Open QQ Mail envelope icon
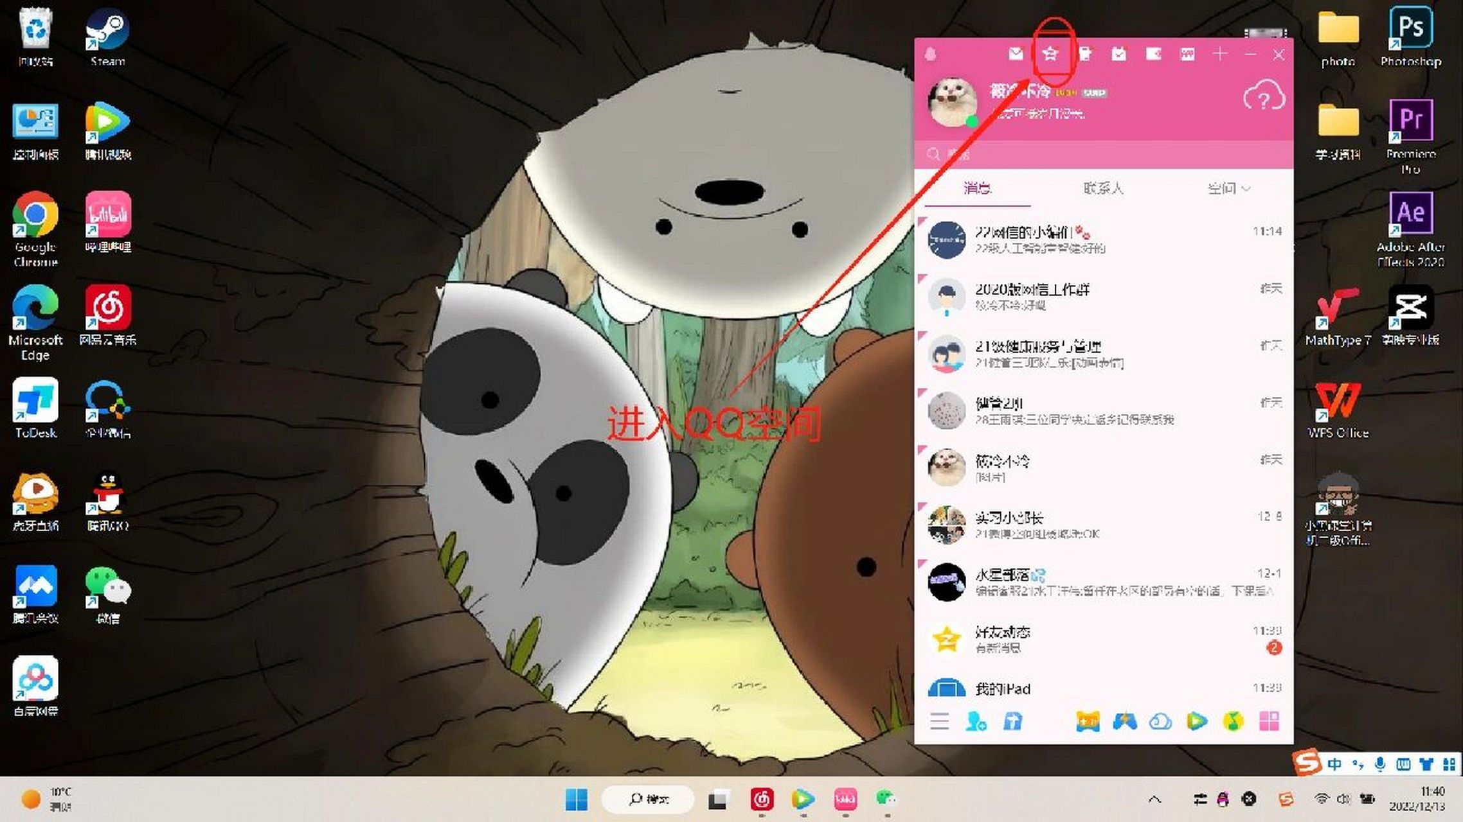The width and height of the screenshot is (1463, 822). coord(1016,54)
